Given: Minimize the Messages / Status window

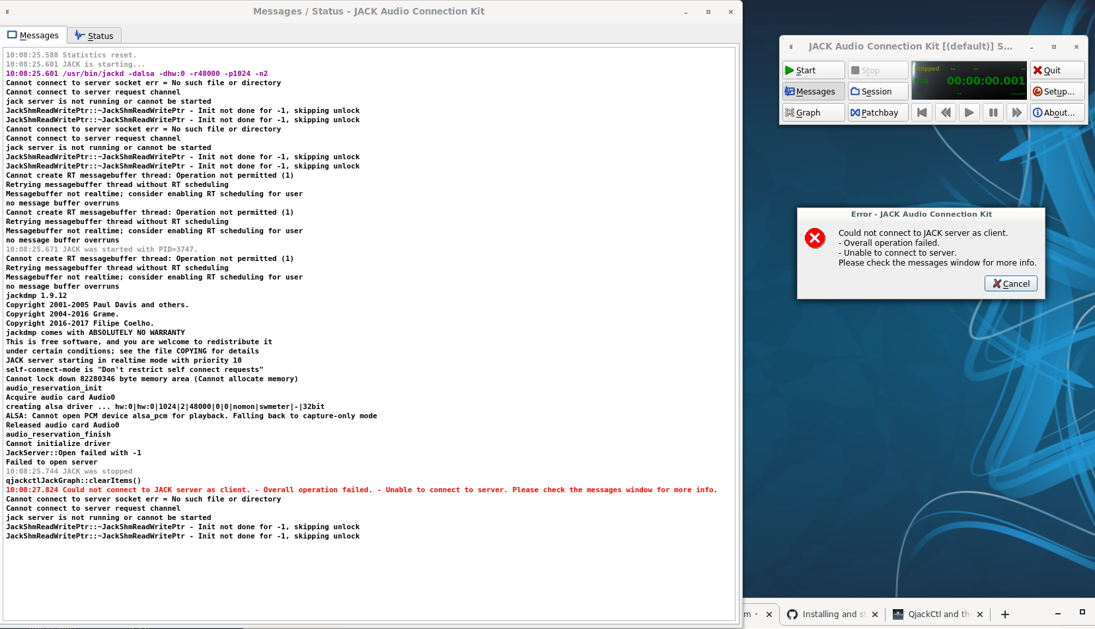Looking at the screenshot, I should pos(686,12).
